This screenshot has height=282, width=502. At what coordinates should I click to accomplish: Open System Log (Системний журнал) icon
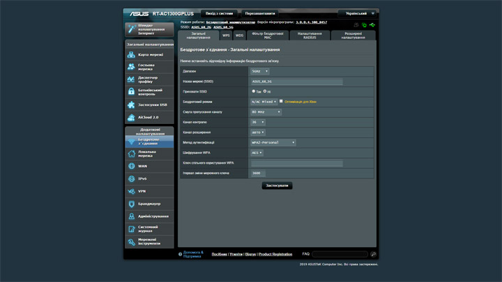(x=131, y=229)
